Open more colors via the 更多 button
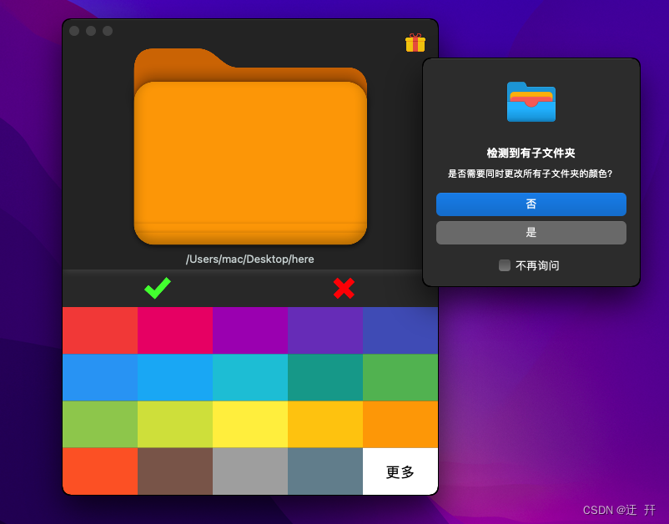This screenshot has width=669, height=524. 399,471
